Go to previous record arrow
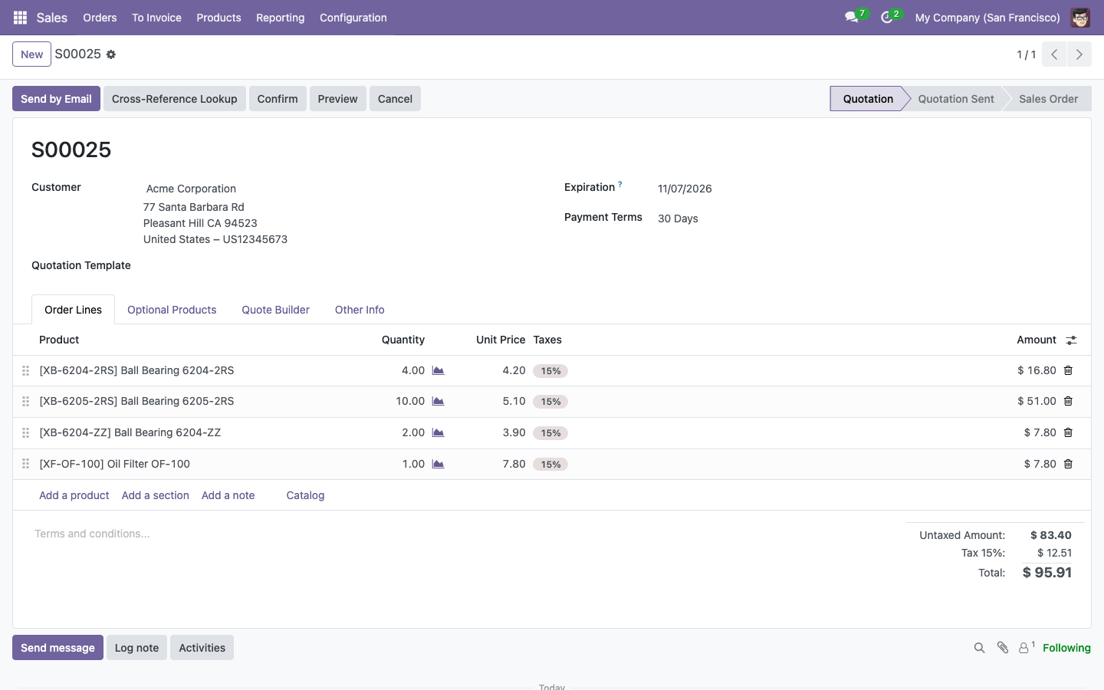1104x690 pixels. coord(1054,54)
